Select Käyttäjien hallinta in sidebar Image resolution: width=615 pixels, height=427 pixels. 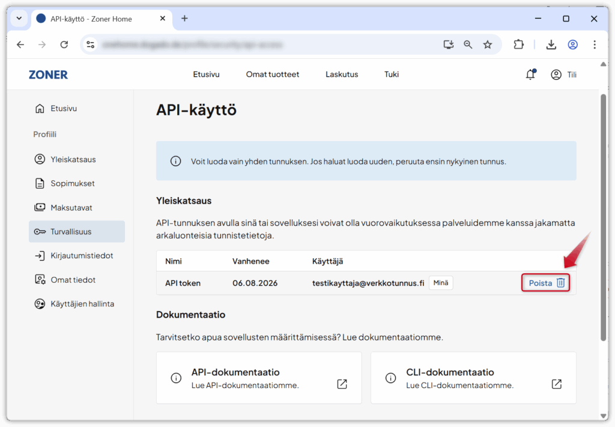click(x=82, y=304)
